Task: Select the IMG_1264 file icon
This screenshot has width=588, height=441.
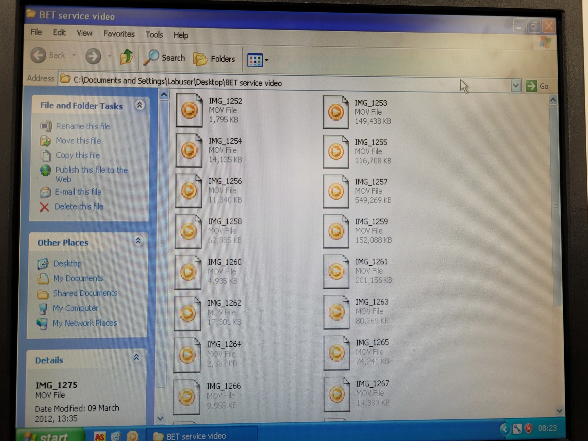Action: (x=187, y=355)
